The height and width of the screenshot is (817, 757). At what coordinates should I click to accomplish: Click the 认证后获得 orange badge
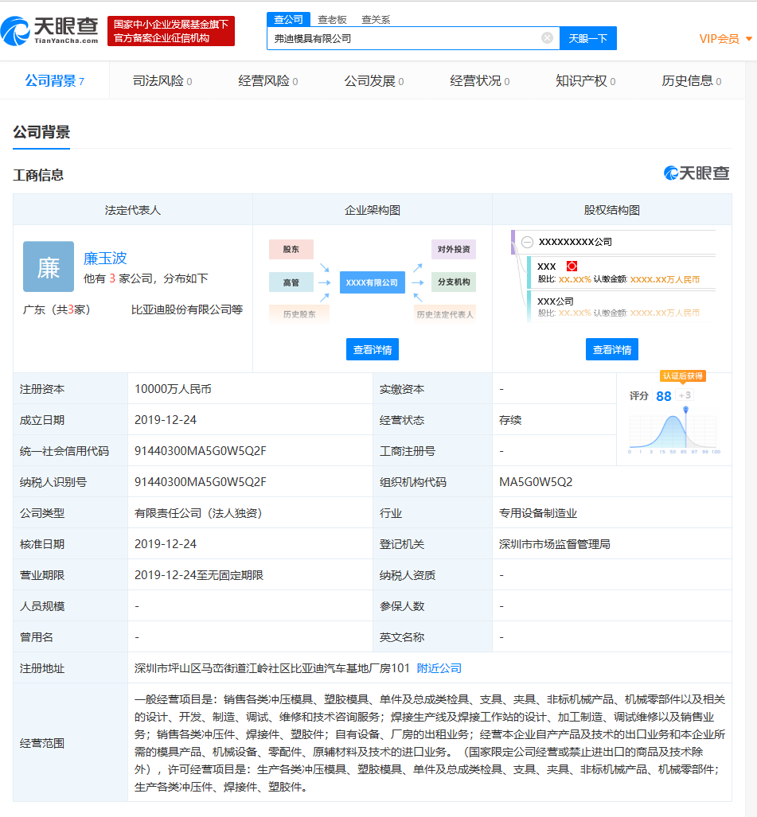682,375
